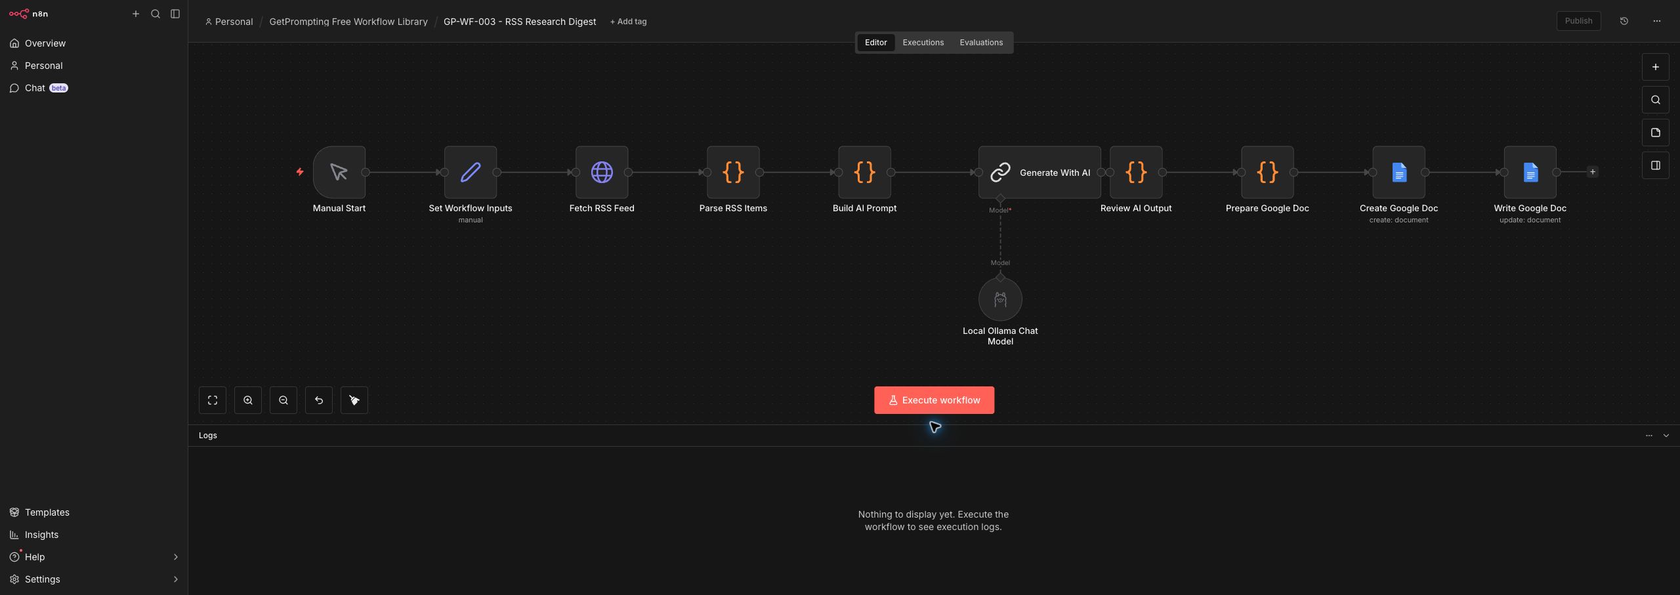
Task: Click the Settings gear icon
Action: pyautogui.click(x=14, y=579)
